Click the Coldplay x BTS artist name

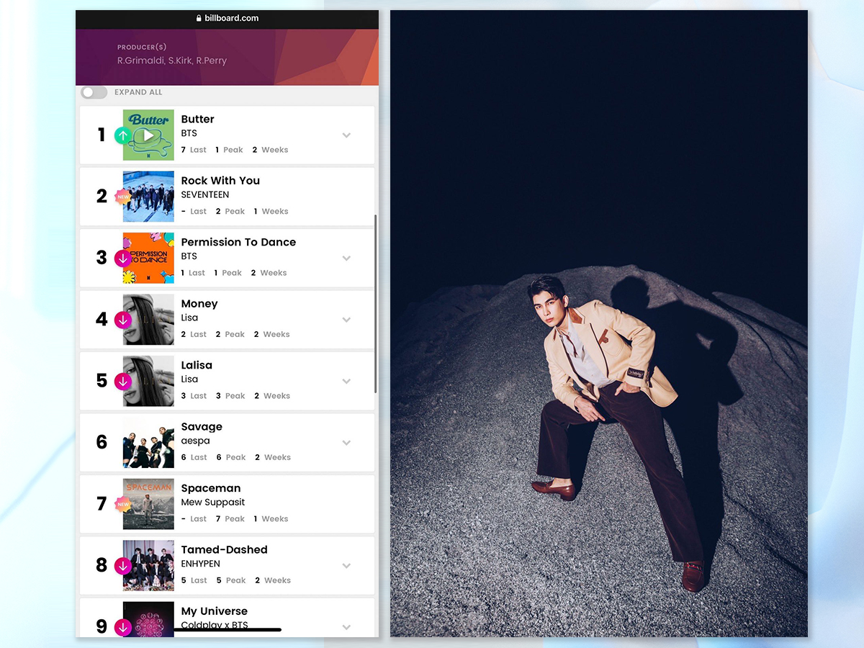[215, 625]
